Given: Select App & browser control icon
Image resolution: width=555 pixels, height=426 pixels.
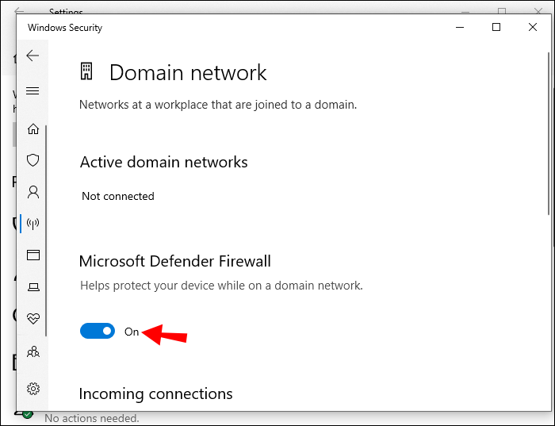Looking at the screenshot, I should tap(33, 255).
